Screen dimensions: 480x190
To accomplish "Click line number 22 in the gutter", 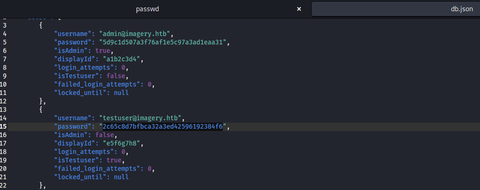I will click(4, 185).
